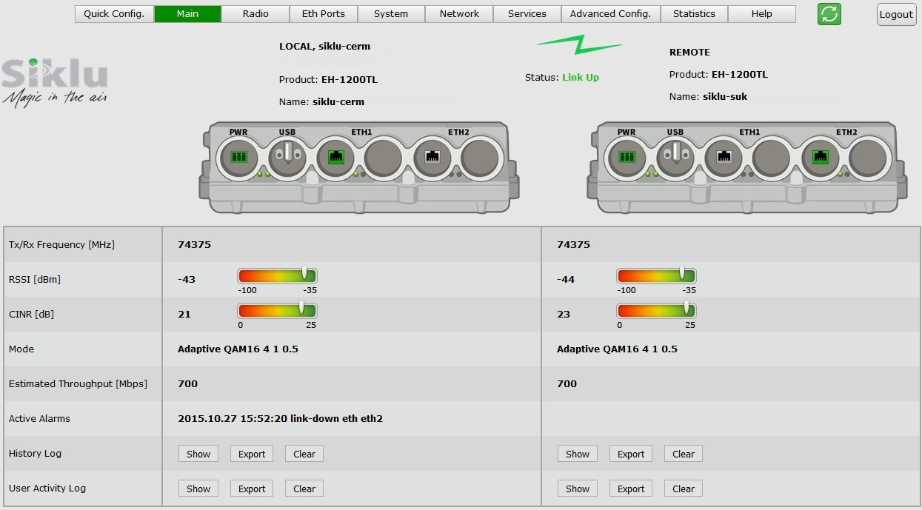Viewport: 922px width, 510px height.
Task: Click the local estimated throughput 700
Action: [187, 384]
